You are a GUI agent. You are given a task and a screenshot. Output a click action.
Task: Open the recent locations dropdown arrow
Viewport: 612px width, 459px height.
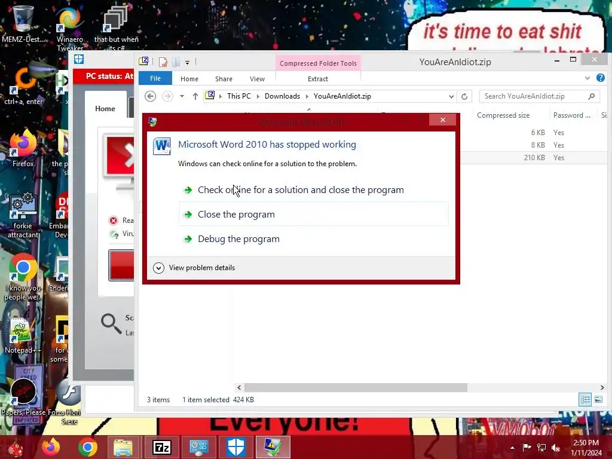pos(182,96)
